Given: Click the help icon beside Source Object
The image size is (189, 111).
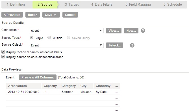Looking at the screenshot, I should click(132, 45).
